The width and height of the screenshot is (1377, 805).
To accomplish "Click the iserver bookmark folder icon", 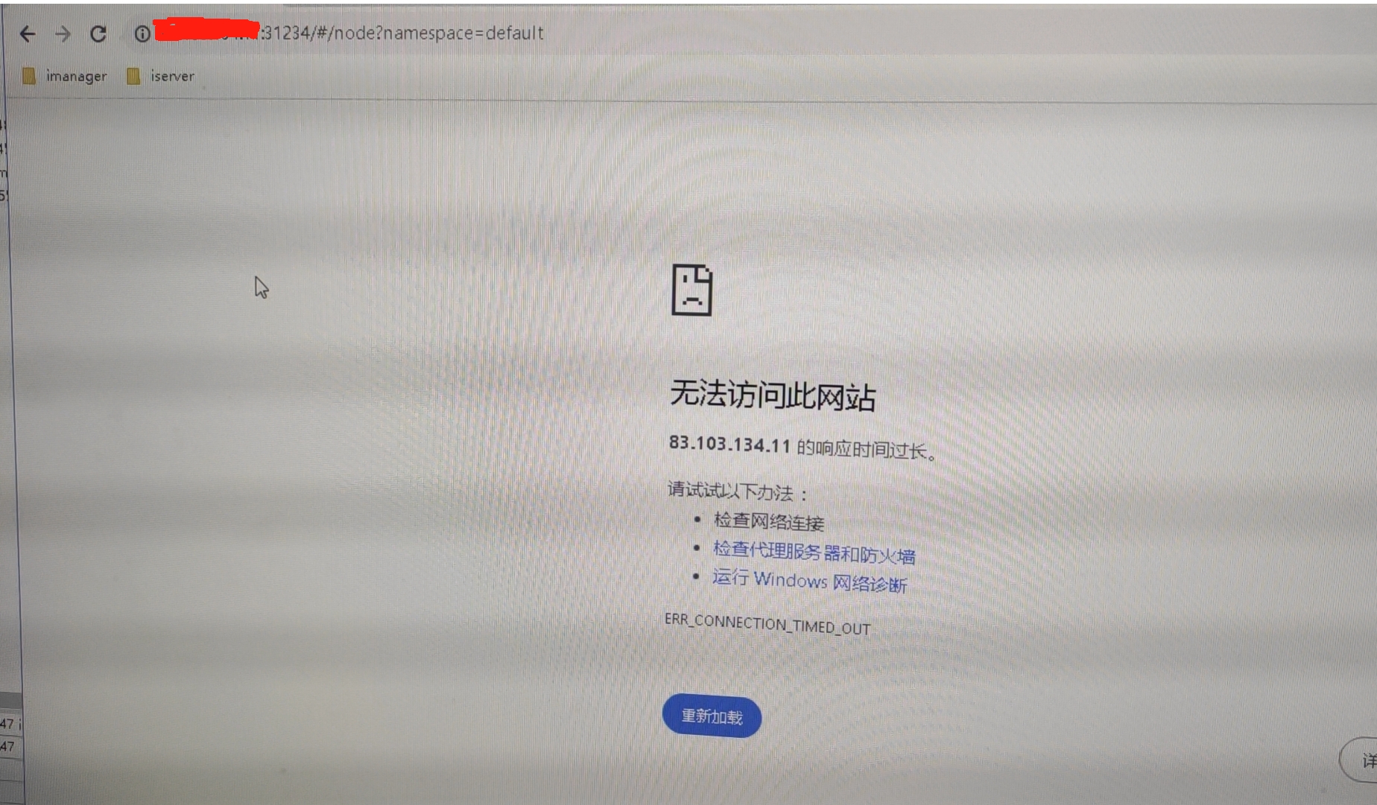I will (x=133, y=76).
